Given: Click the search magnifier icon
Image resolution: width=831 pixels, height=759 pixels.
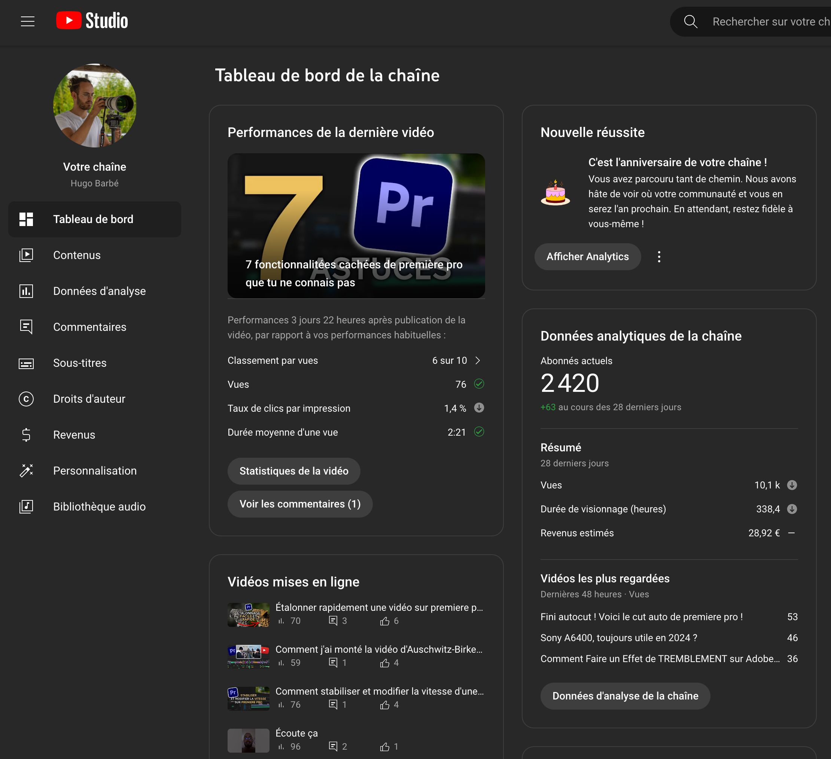Looking at the screenshot, I should click(690, 21).
